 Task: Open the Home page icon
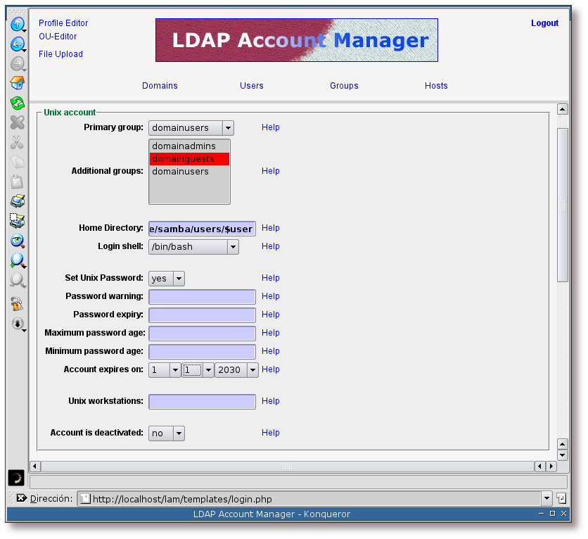pyautogui.click(x=17, y=83)
